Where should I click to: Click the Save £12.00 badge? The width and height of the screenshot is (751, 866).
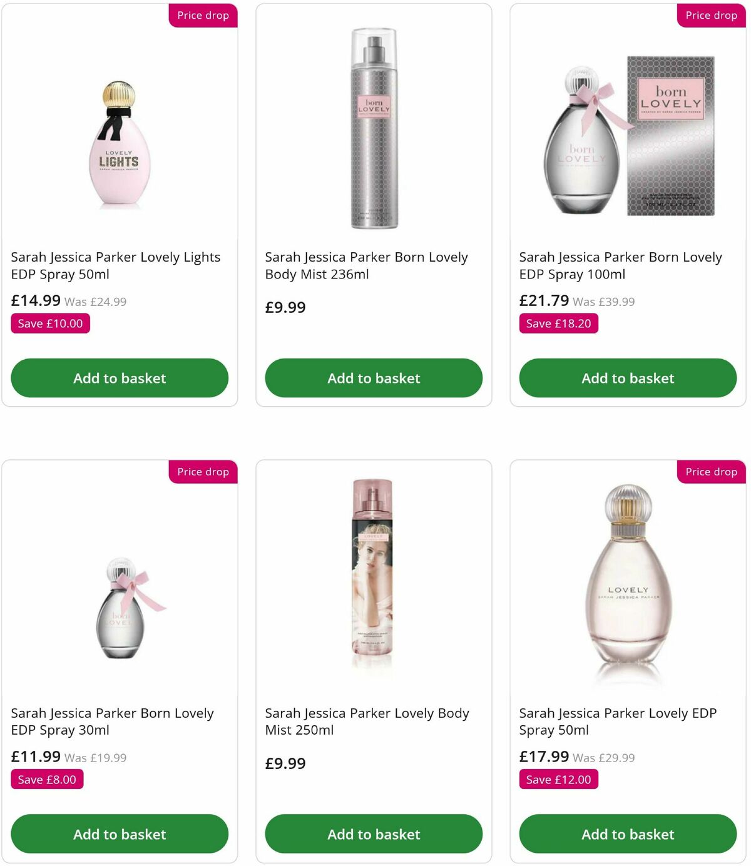point(558,780)
